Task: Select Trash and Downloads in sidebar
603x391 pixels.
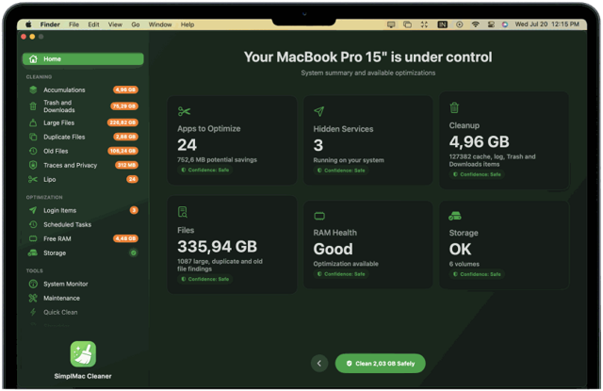Action: (x=83, y=106)
